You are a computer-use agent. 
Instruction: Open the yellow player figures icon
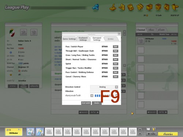point(122,7)
